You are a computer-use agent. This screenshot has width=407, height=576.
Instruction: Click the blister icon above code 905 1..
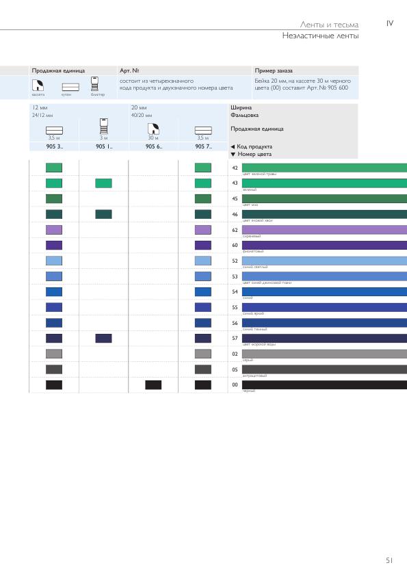coord(104,127)
